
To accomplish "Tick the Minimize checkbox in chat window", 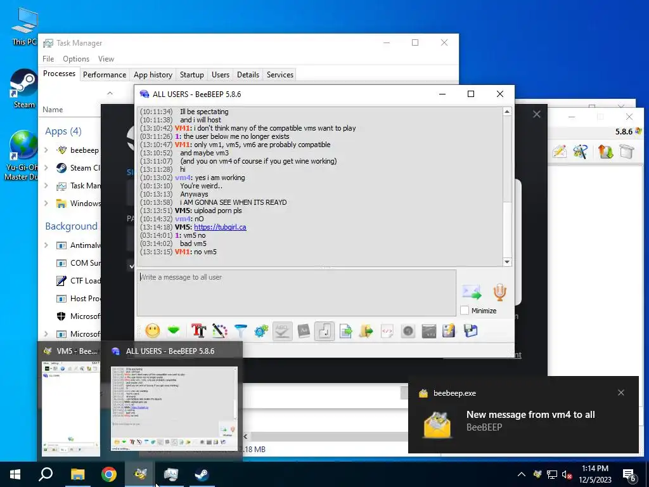I will [x=465, y=311].
